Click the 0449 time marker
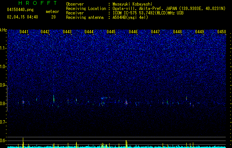The height and width of the screenshot is (148, 232). tap(200, 32)
